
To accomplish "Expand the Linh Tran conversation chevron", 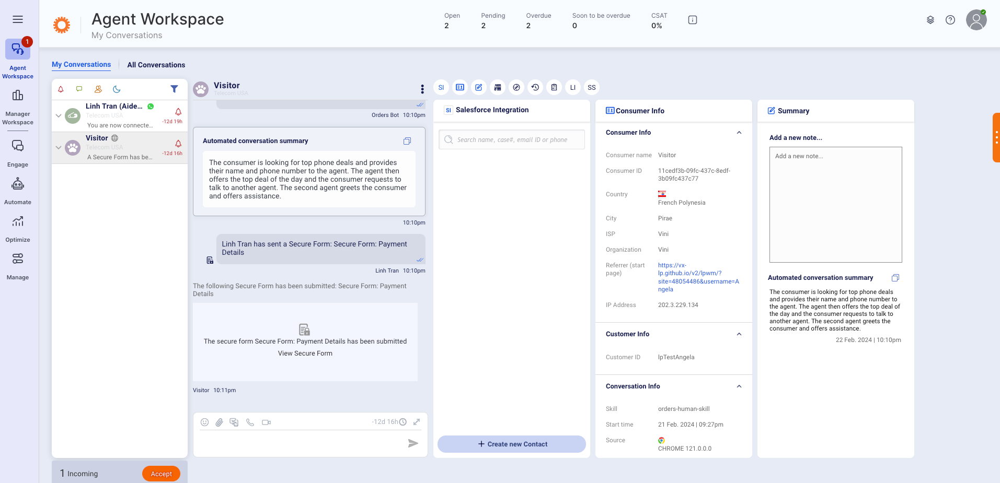I will pyautogui.click(x=59, y=116).
